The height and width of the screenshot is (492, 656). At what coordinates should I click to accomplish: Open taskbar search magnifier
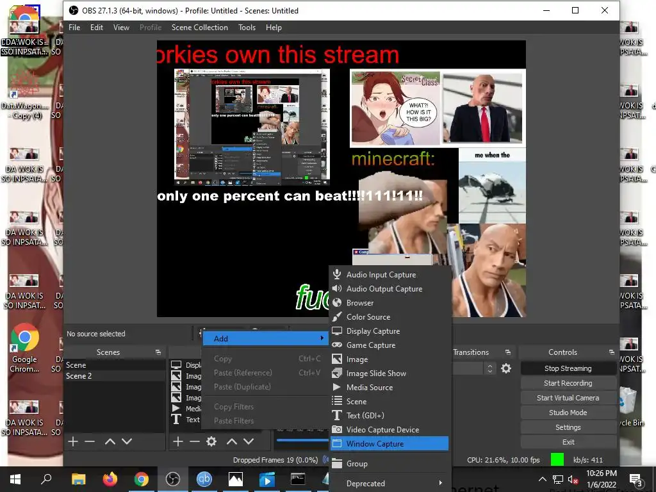(46, 479)
